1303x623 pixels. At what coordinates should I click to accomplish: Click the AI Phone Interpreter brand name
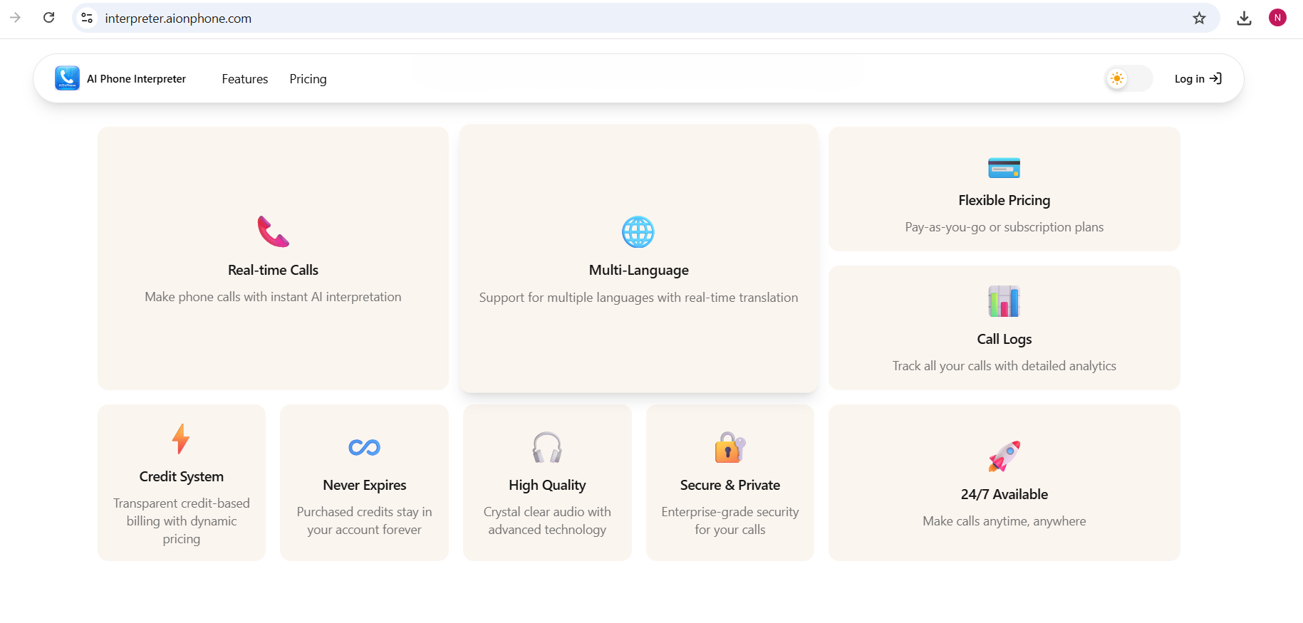point(136,79)
